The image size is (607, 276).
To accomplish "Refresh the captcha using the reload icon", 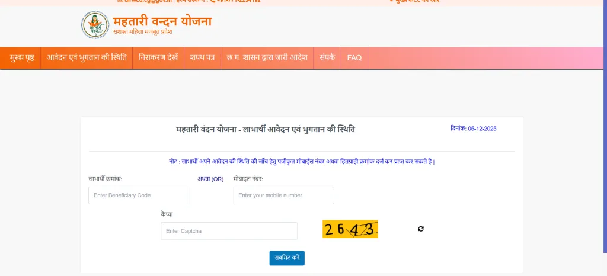I will click(x=421, y=229).
